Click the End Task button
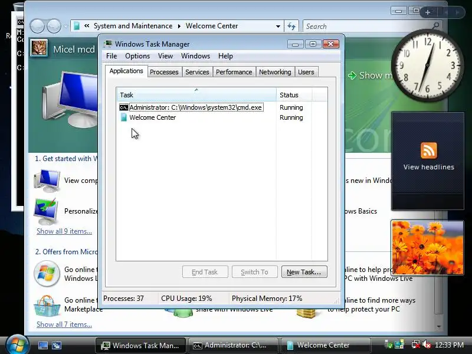The image size is (472, 354). [205, 272]
